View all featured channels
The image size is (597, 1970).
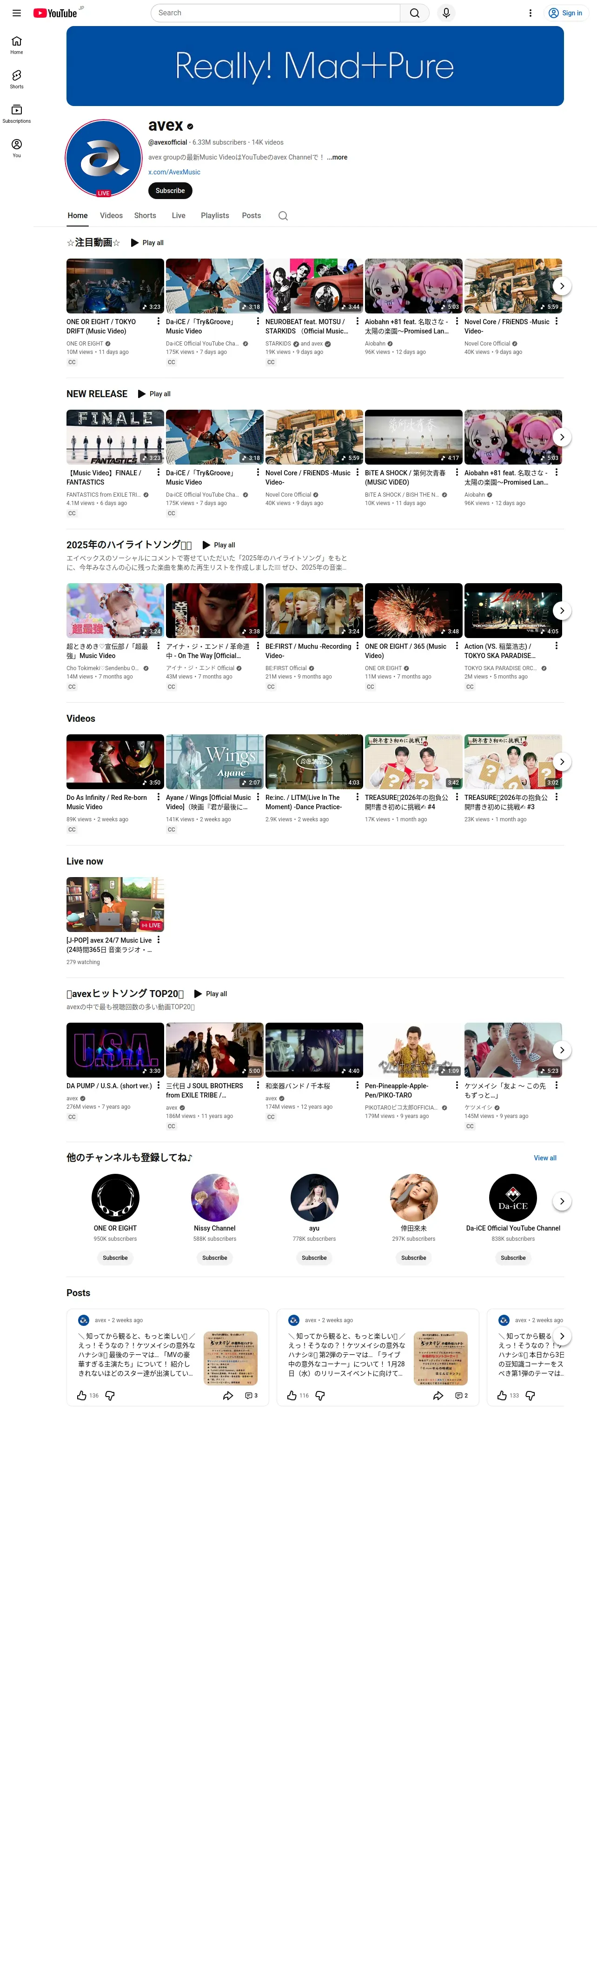(545, 1158)
